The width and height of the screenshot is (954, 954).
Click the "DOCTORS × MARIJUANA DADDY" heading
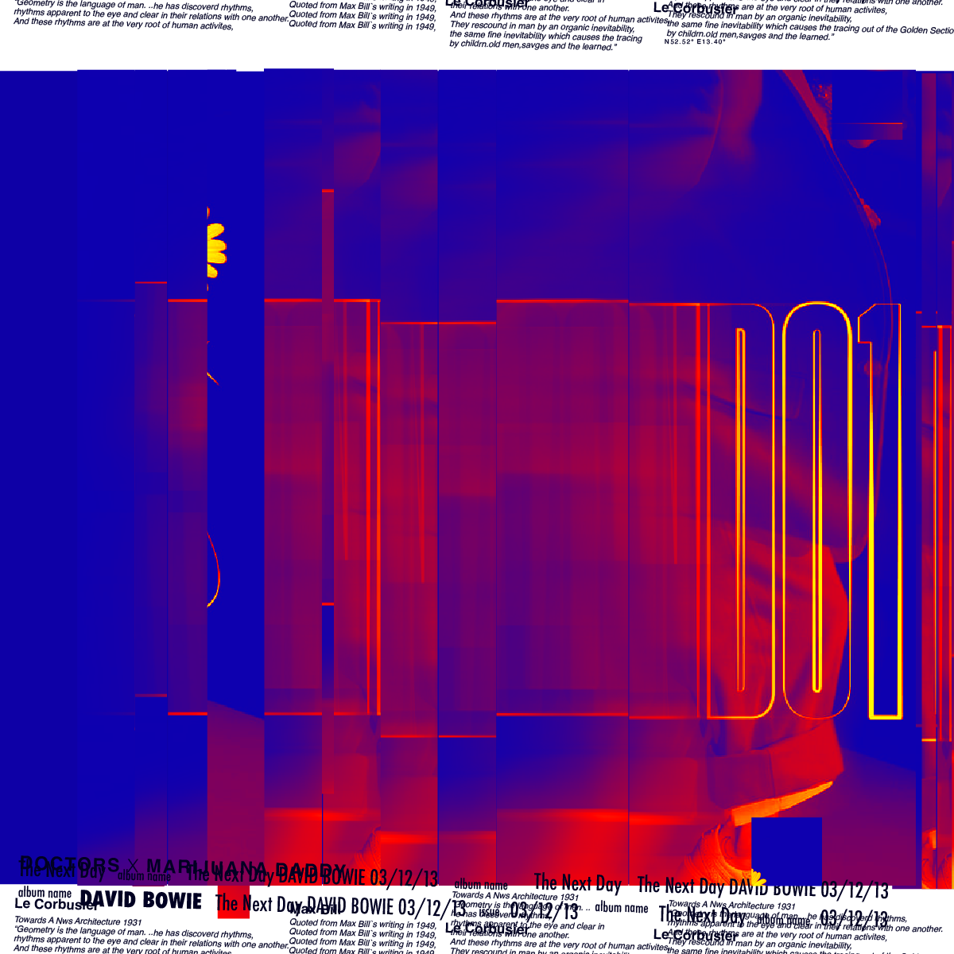[183, 867]
